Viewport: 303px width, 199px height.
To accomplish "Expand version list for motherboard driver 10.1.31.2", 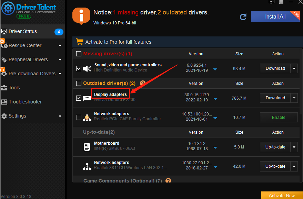I will [215, 148].
